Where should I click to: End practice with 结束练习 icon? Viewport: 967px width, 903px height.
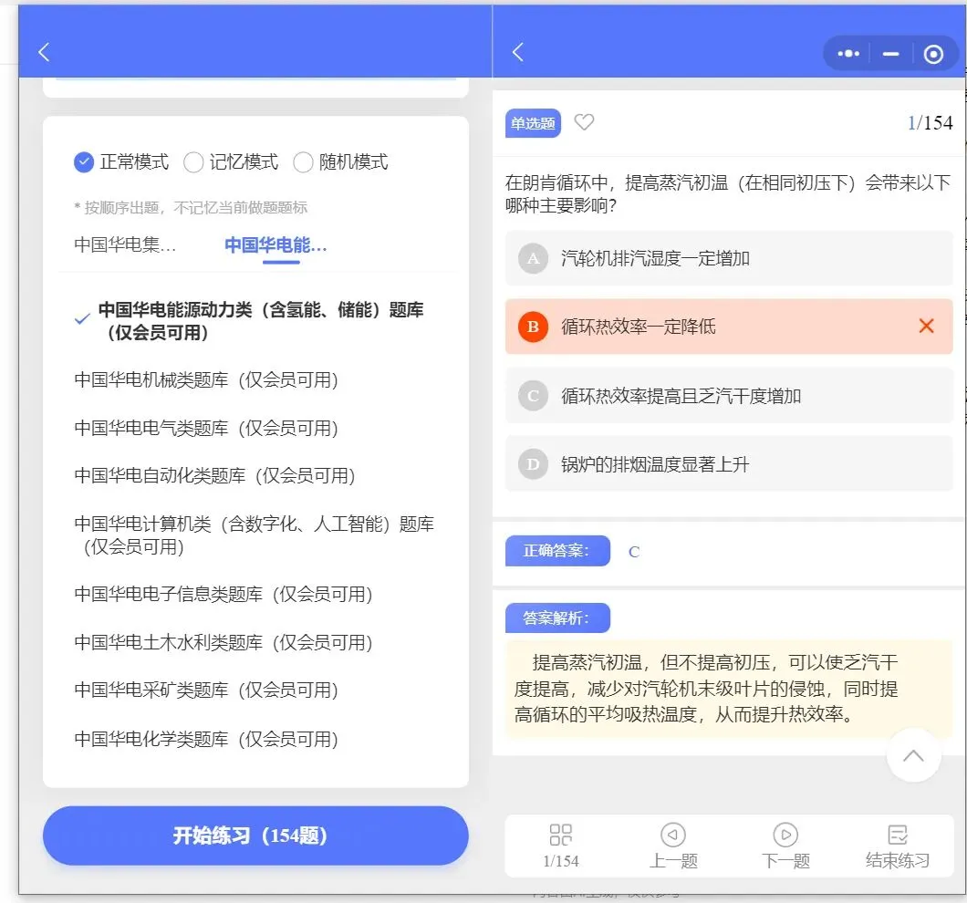click(898, 846)
